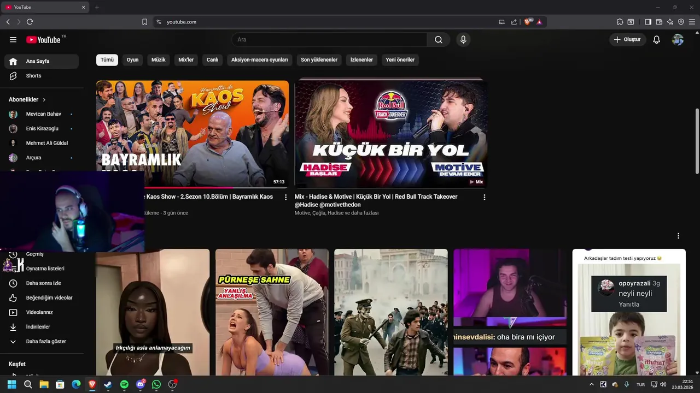Select the Canlı filter chip
The image size is (700, 393).
(x=212, y=59)
